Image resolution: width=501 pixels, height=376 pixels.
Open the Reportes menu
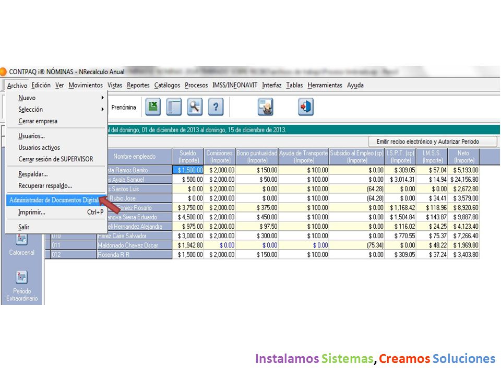tap(138, 85)
